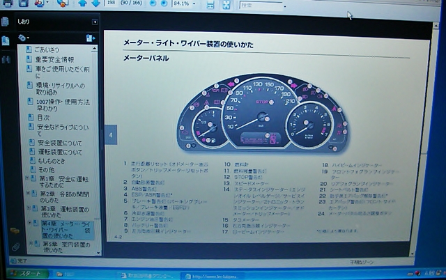Open the 安全なドライブについて bookmark
The height and width of the screenshot is (280, 446).
(x=63, y=130)
